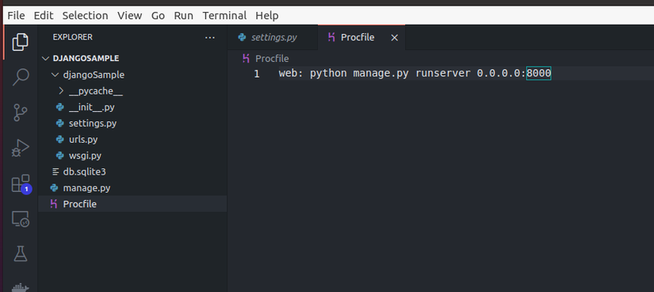Open the Search view icon

pos(20,77)
